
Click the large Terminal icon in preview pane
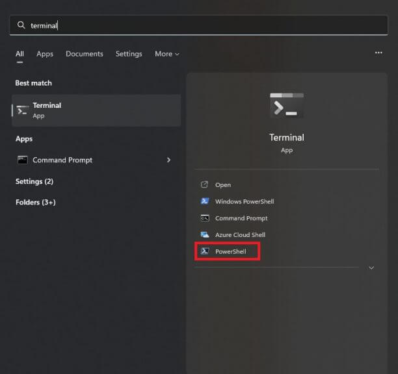coord(287,106)
